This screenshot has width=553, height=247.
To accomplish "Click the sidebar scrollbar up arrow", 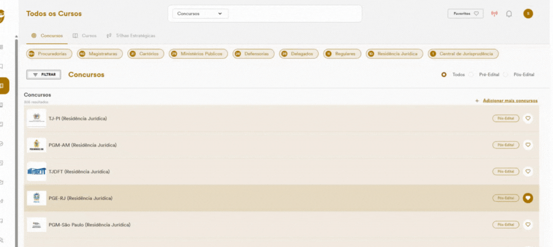I will (16, 36).
